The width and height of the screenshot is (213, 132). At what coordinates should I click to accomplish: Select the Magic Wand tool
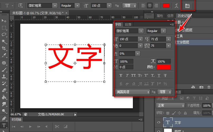pos(4,41)
